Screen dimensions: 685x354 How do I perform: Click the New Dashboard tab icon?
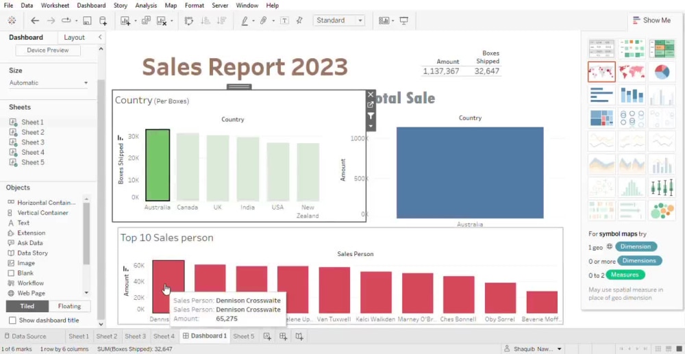click(x=283, y=336)
